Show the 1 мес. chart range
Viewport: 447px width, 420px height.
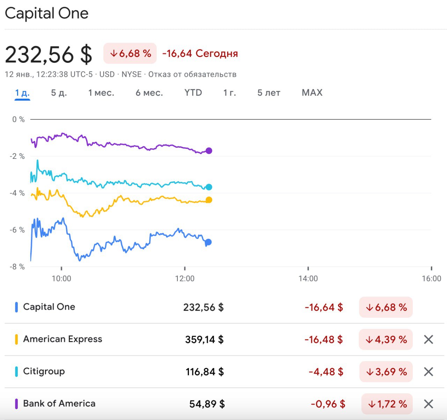(x=101, y=93)
